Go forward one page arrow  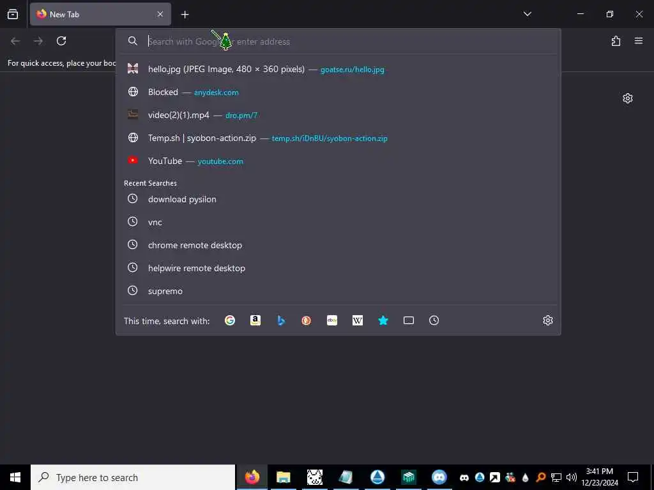point(38,41)
